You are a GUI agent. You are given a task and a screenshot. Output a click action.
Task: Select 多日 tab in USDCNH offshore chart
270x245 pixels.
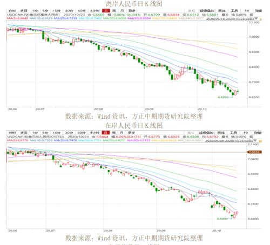pos(24,11)
